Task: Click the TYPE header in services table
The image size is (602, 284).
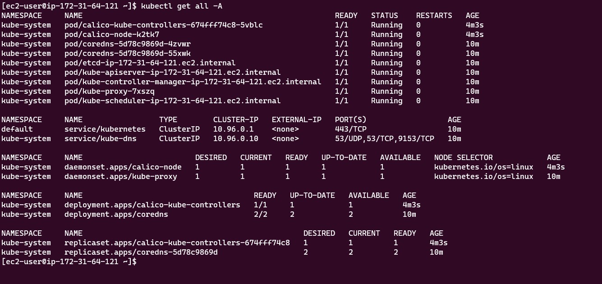Action: click(x=168, y=119)
